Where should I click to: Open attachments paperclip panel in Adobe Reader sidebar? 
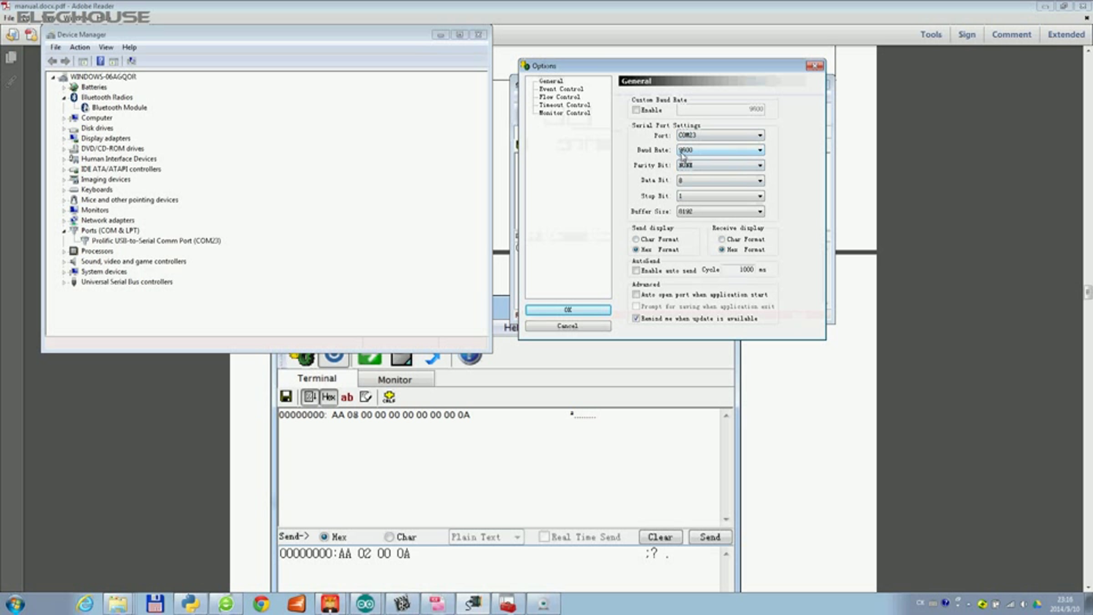[x=11, y=82]
